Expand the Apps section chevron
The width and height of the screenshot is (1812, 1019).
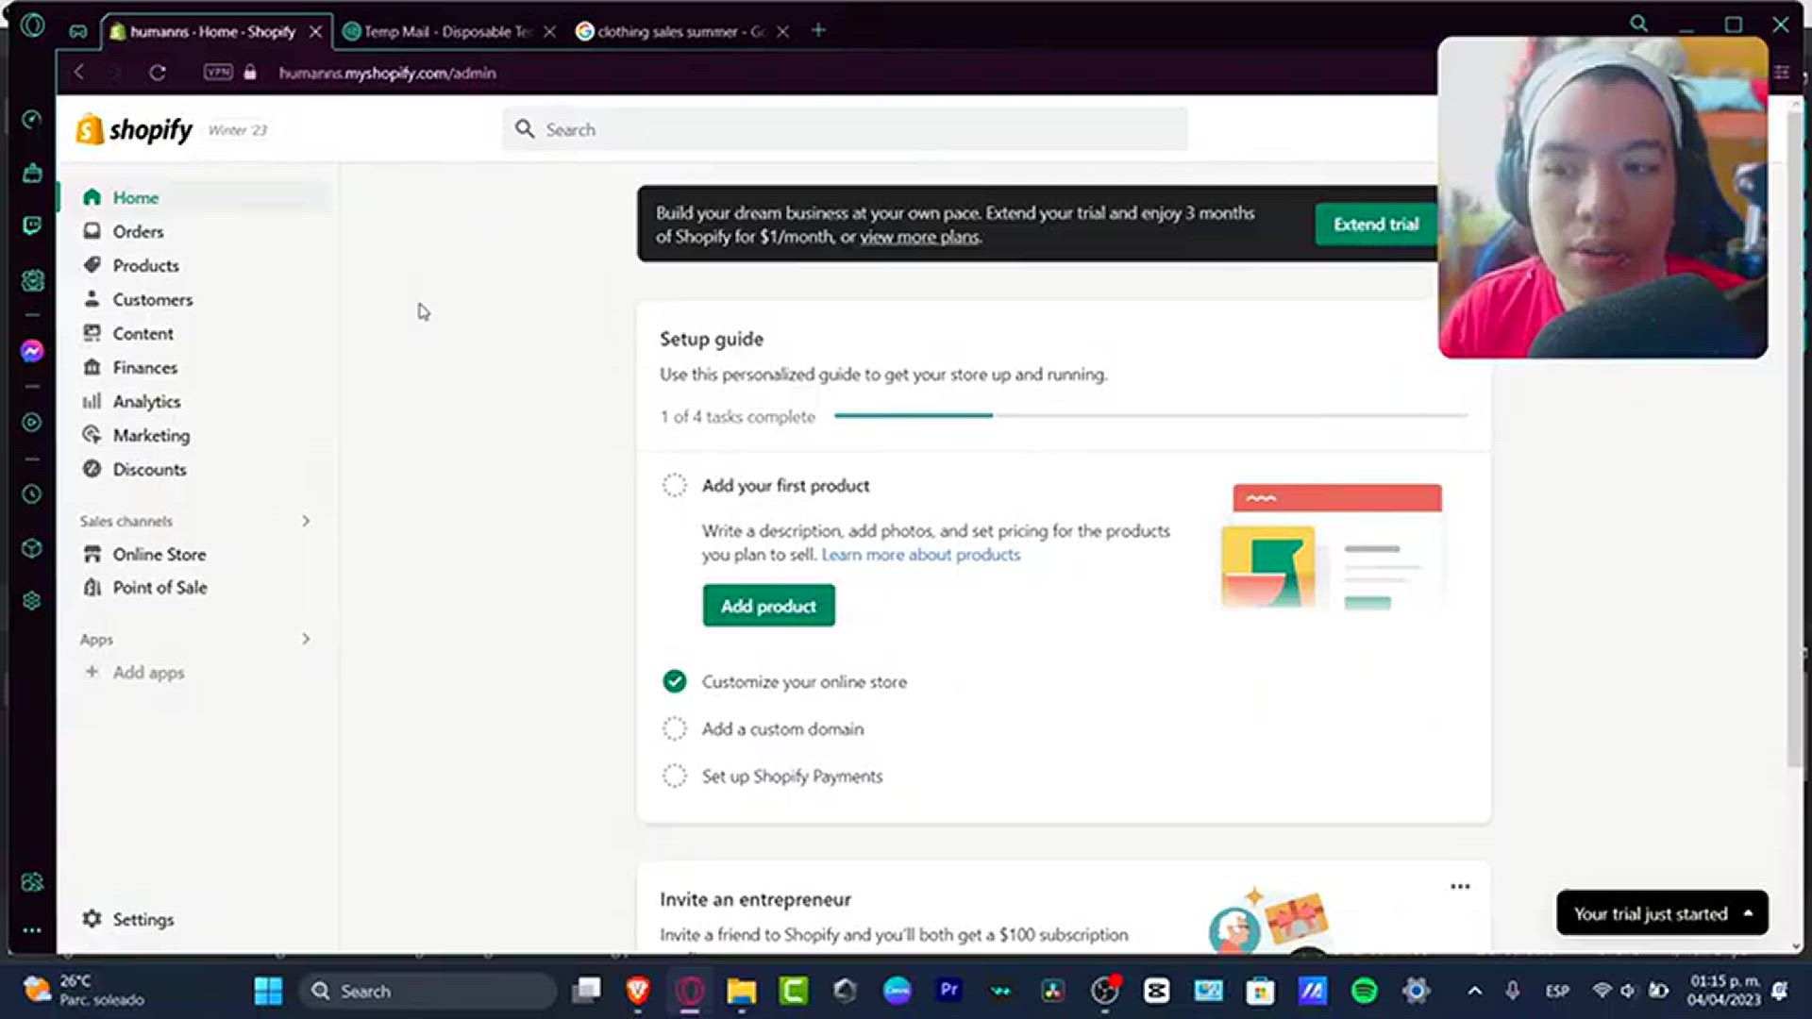coord(306,639)
